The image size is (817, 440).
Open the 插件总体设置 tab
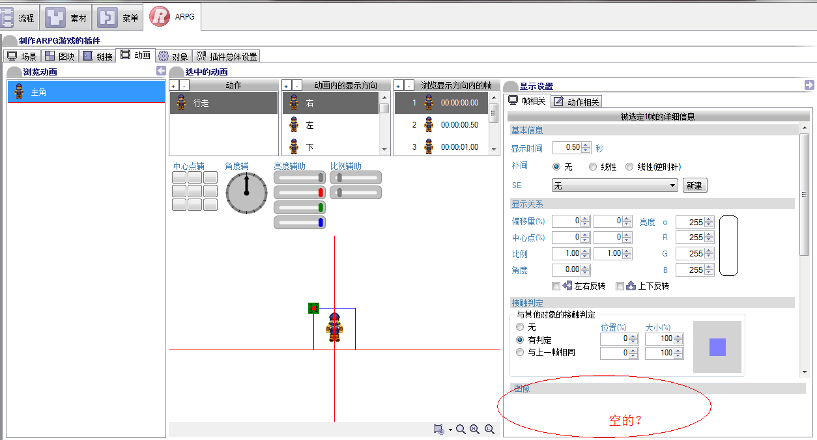pyautogui.click(x=227, y=56)
